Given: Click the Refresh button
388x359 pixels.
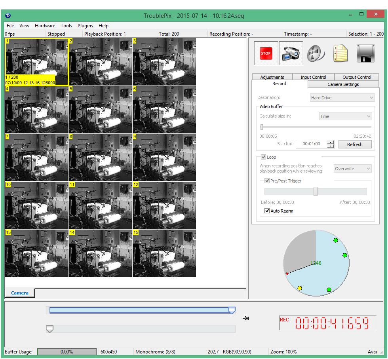Looking at the screenshot, I should [x=355, y=144].
